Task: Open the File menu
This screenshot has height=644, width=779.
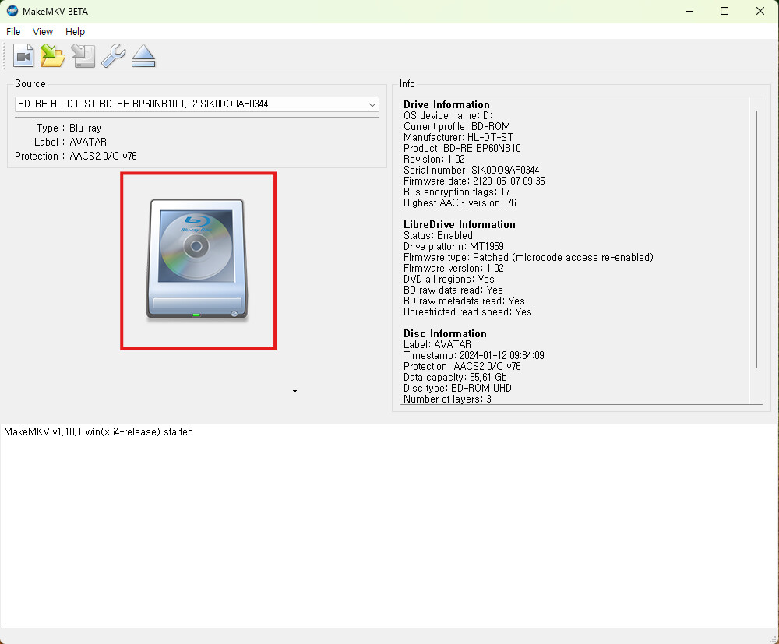Action: click(13, 32)
